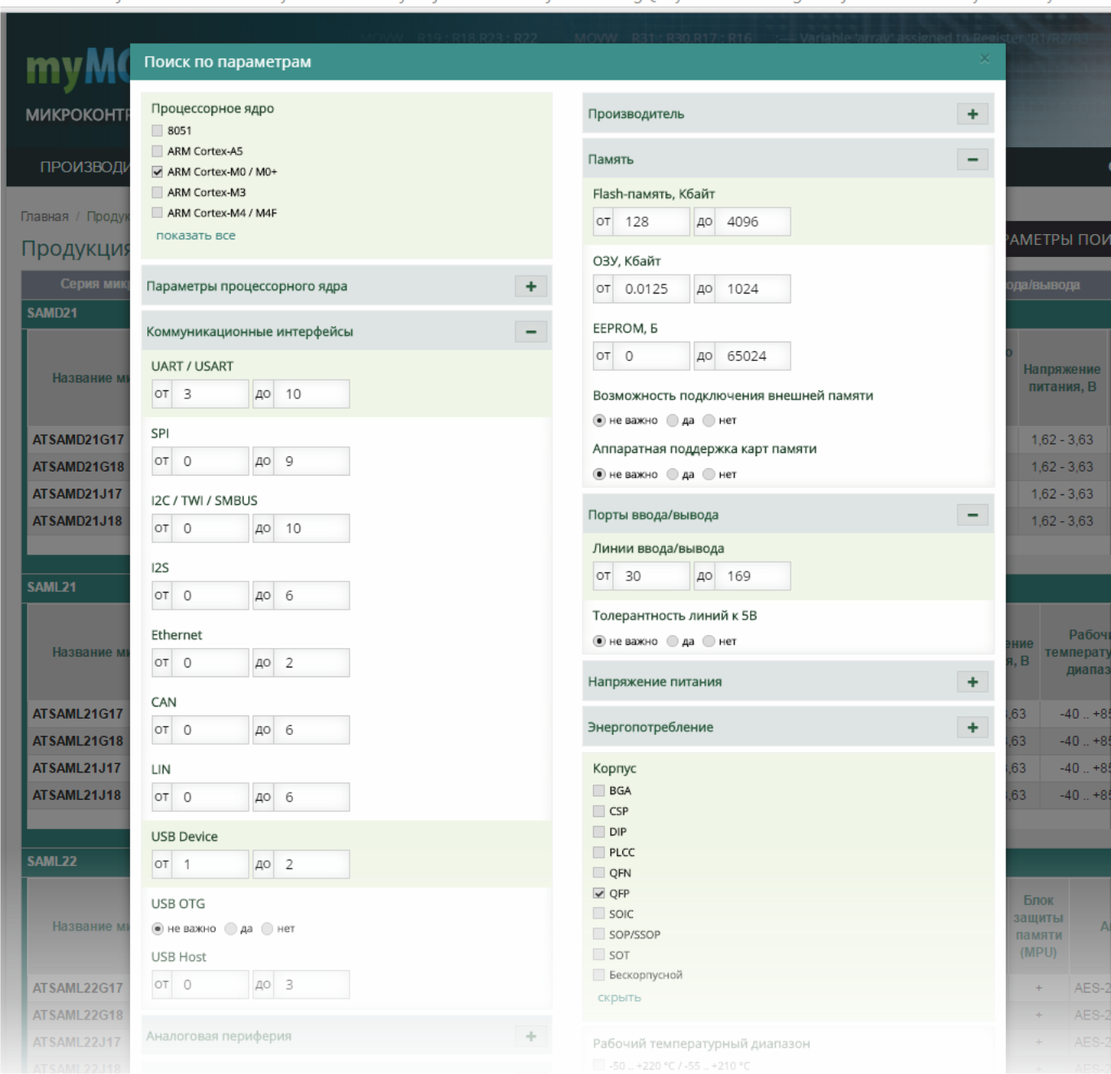Click ОЗУ от field with 0.0125
Screen dimensions: 1111x1074
[651, 289]
